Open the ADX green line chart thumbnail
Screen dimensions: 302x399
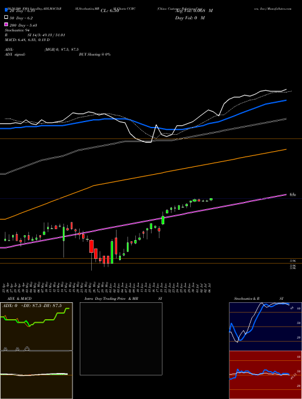pyautogui.click(x=36, y=326)
